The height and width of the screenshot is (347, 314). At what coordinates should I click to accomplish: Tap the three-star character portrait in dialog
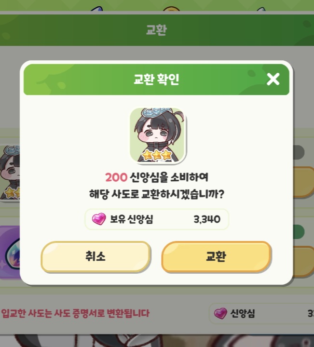(x=158, y=135)
